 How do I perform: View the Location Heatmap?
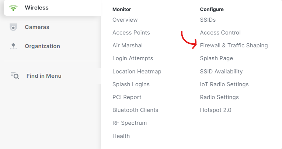pyautogui.click(x=137, y=72)
